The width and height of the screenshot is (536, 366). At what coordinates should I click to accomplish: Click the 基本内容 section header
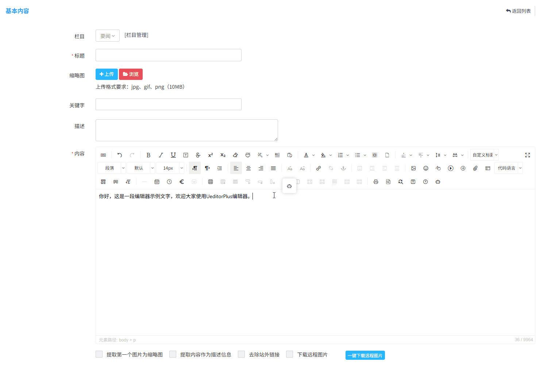17,11
